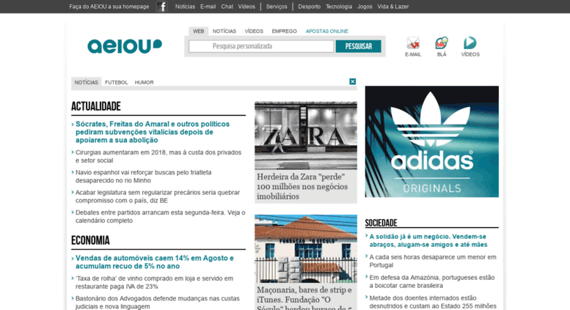Screen dimensions: 570x310
Task: Open Desporto in the top bar
Action: pyautogui.click(x=310, y=7)
